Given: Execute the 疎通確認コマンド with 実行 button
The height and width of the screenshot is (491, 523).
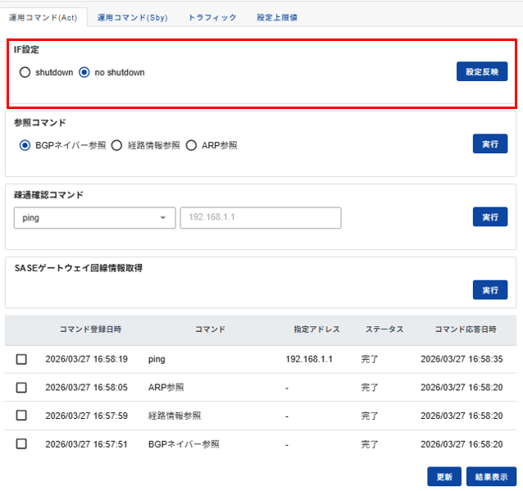Looking at the screenshot, I should (489, 216).
